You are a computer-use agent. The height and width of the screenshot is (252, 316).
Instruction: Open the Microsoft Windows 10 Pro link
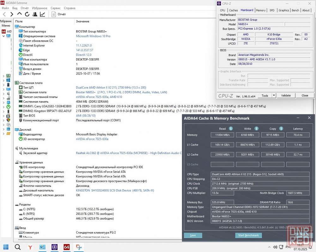(x=93, y=36)
